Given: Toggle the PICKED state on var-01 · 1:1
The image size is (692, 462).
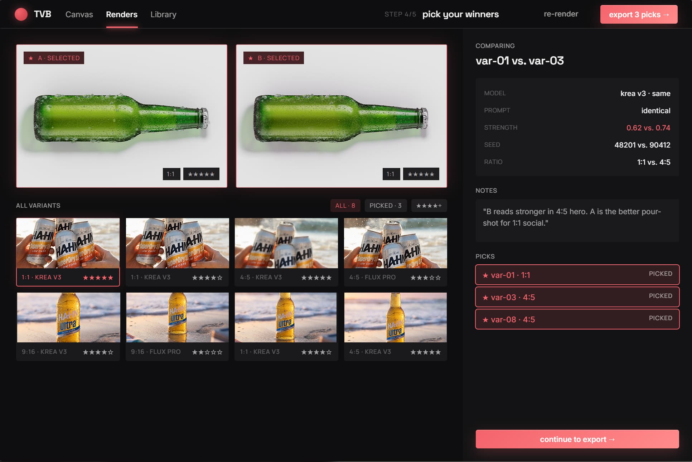Looking at the screenshot, I should [x=660, y=274].
